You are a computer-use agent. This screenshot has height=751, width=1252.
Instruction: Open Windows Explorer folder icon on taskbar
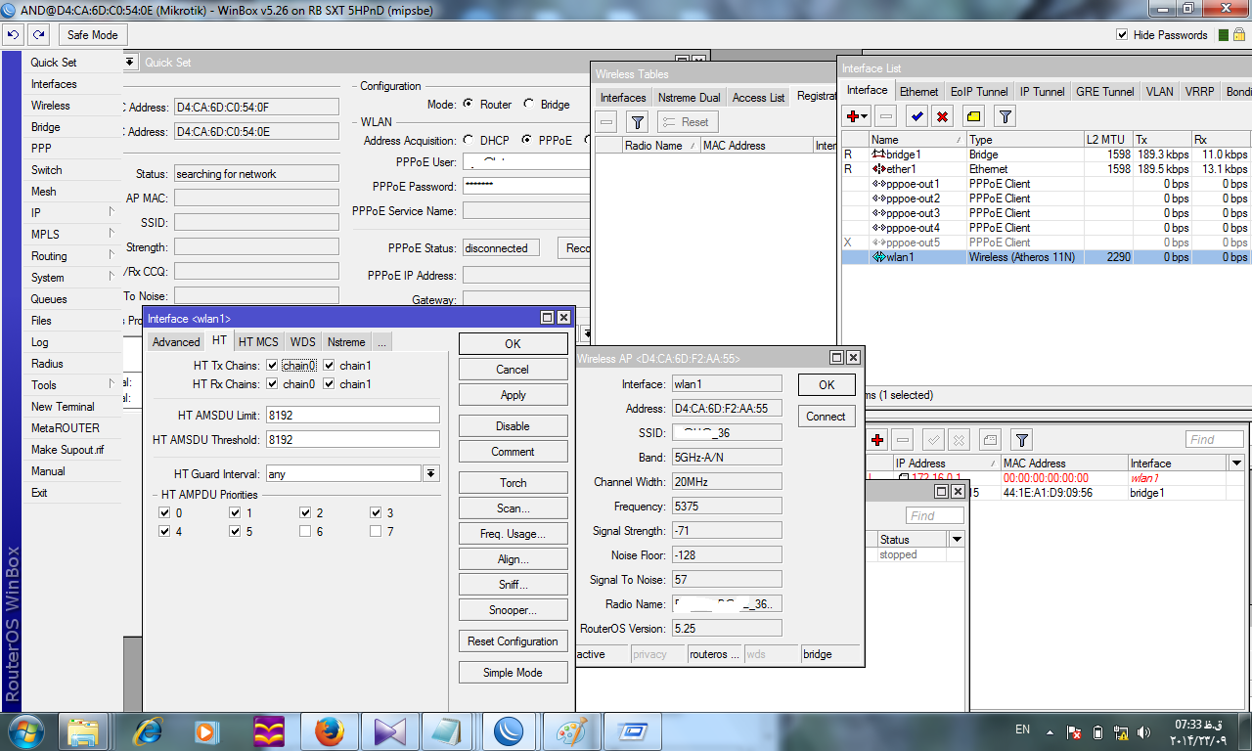coord(83,731)
